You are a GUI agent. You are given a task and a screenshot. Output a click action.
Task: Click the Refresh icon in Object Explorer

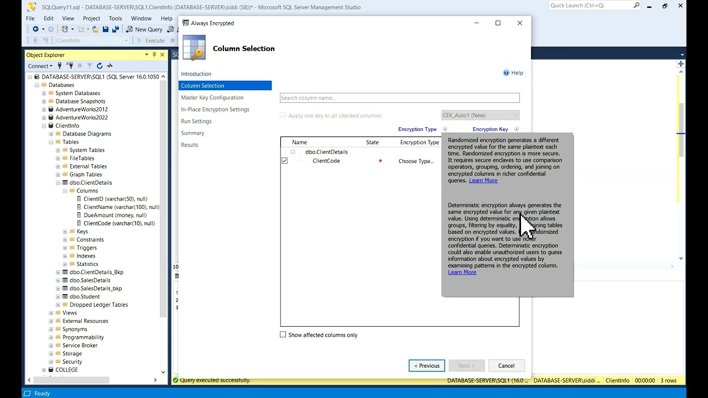pos(100,66)
